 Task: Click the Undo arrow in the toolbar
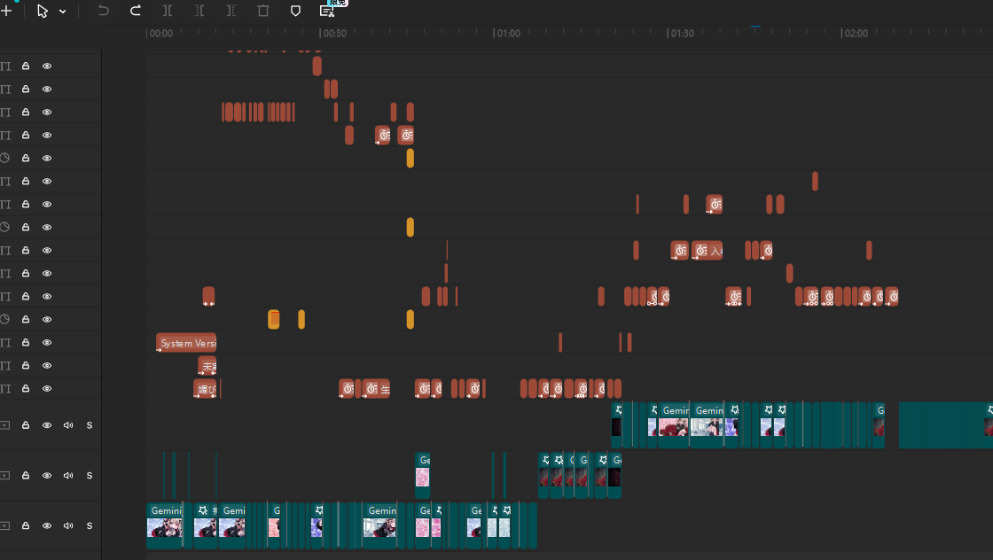point(104,11)
